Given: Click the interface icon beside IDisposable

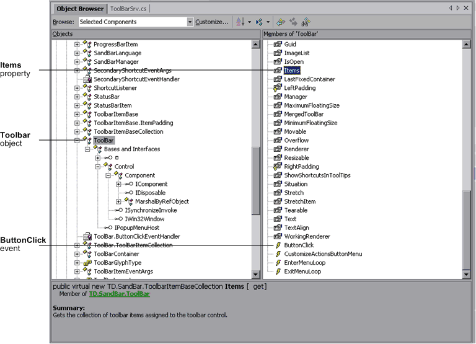Looking at the screenshot, I should [129, 193].
